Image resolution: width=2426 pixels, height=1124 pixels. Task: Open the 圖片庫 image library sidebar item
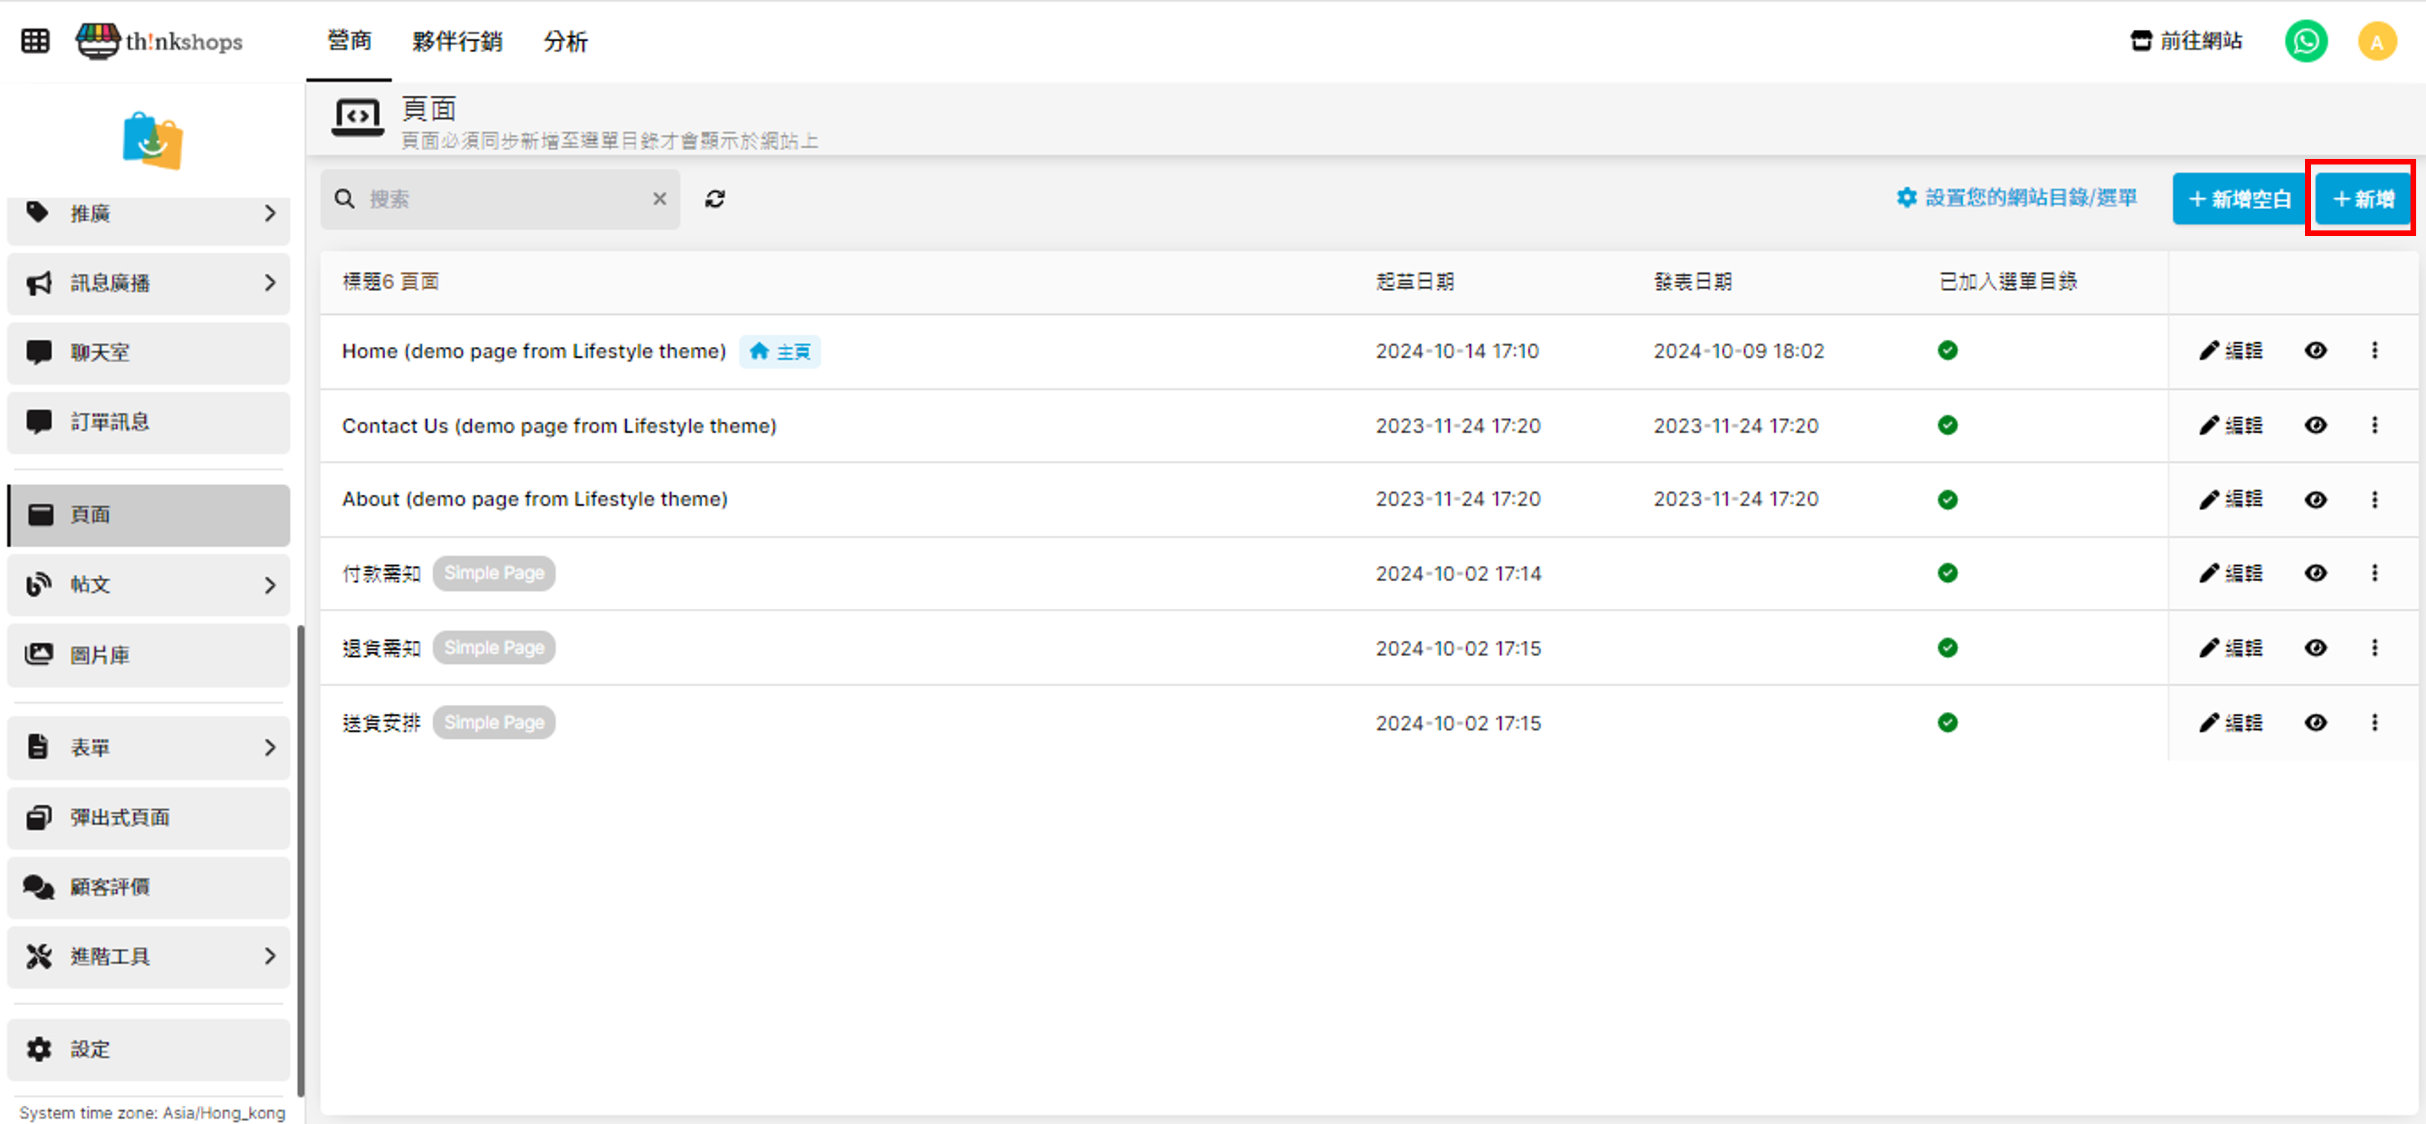point(148,654)
